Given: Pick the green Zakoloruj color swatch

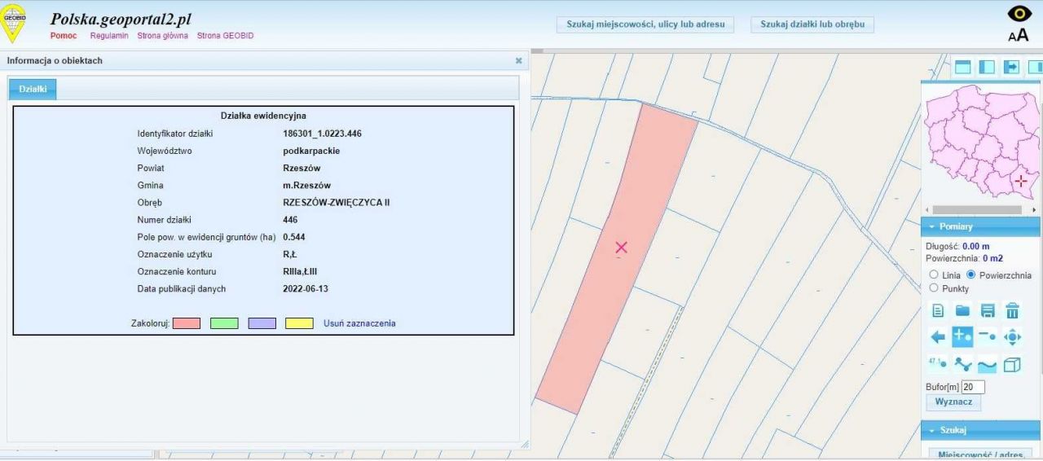Looking at the screenshot, I should pyautogui.click(x=224, y=323).
